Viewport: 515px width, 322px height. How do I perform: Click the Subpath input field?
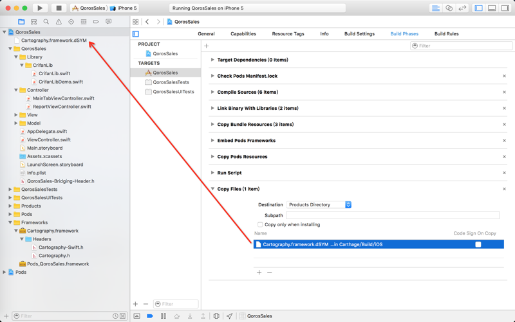tap(393, 215)
